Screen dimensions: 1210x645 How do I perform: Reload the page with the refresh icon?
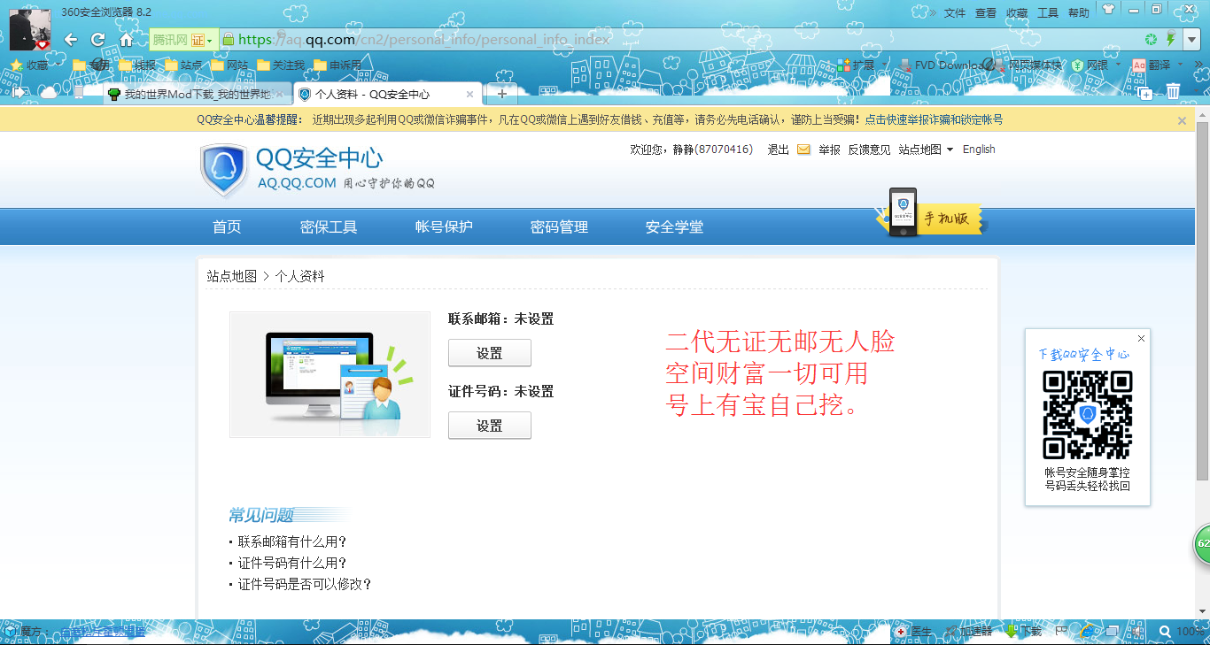pyautogui.click(x=98, y=40)
